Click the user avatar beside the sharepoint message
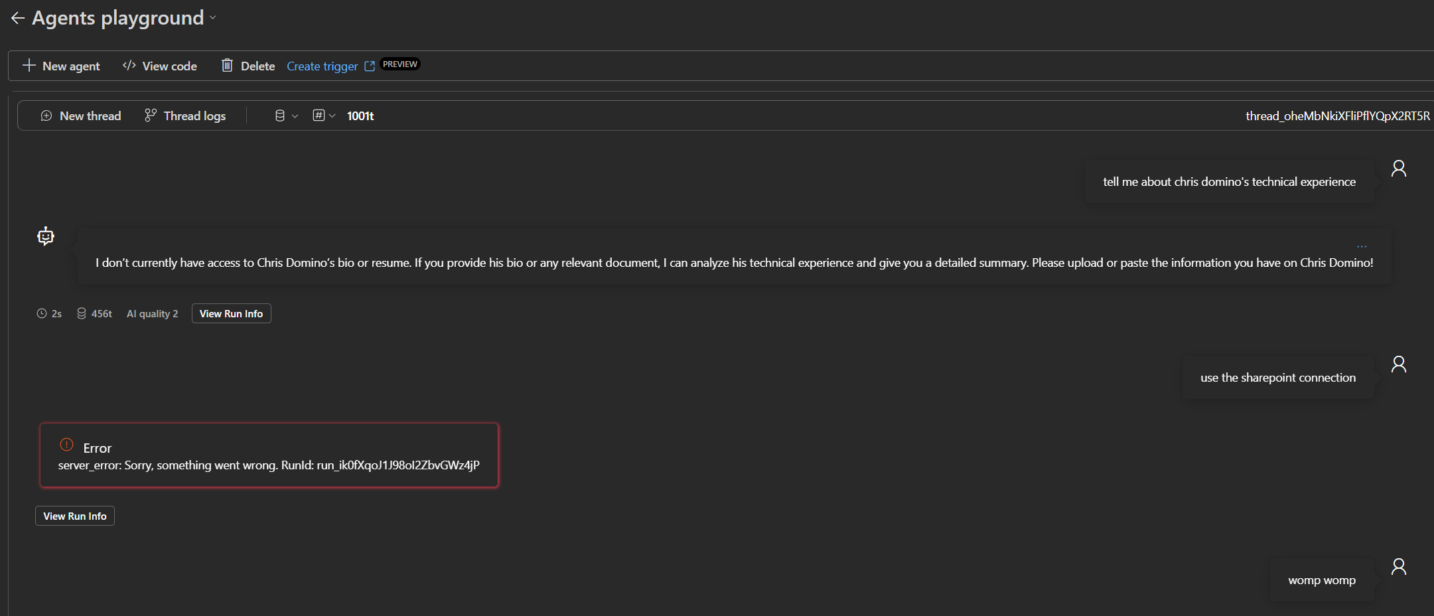The width and height of the screenshot is (1434, 616). click(1399, 364)
